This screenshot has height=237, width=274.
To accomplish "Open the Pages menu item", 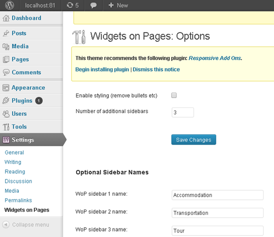I will coord(20,60).
